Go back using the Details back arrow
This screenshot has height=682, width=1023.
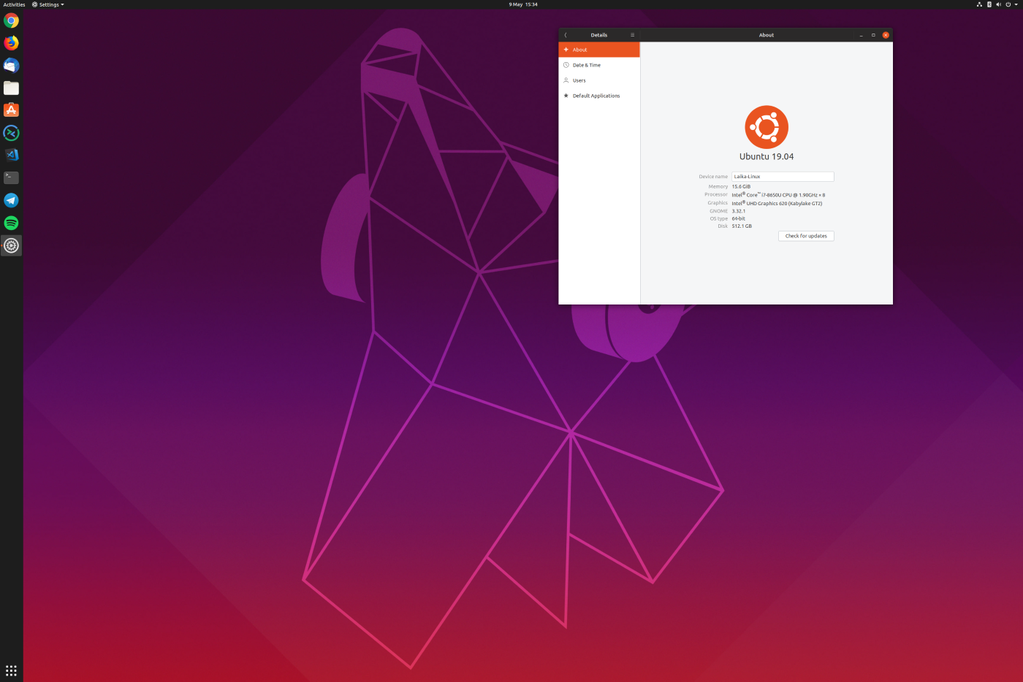click(x=566, y=35)
